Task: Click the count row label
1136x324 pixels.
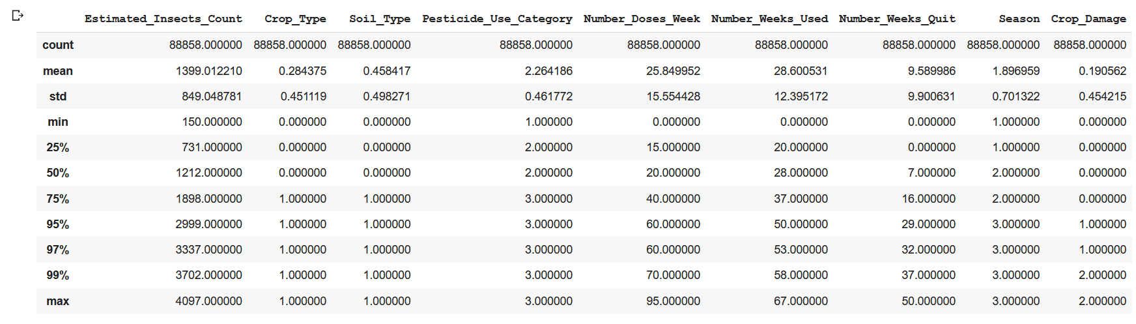Action: coord(58,45)
